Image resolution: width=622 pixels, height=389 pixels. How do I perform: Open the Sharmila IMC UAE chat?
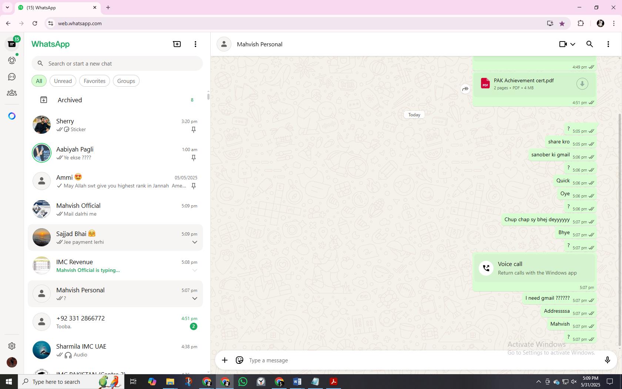tap(116, 350)
